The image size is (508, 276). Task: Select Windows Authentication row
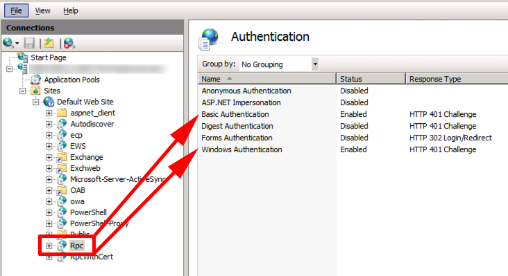[353, 150]
